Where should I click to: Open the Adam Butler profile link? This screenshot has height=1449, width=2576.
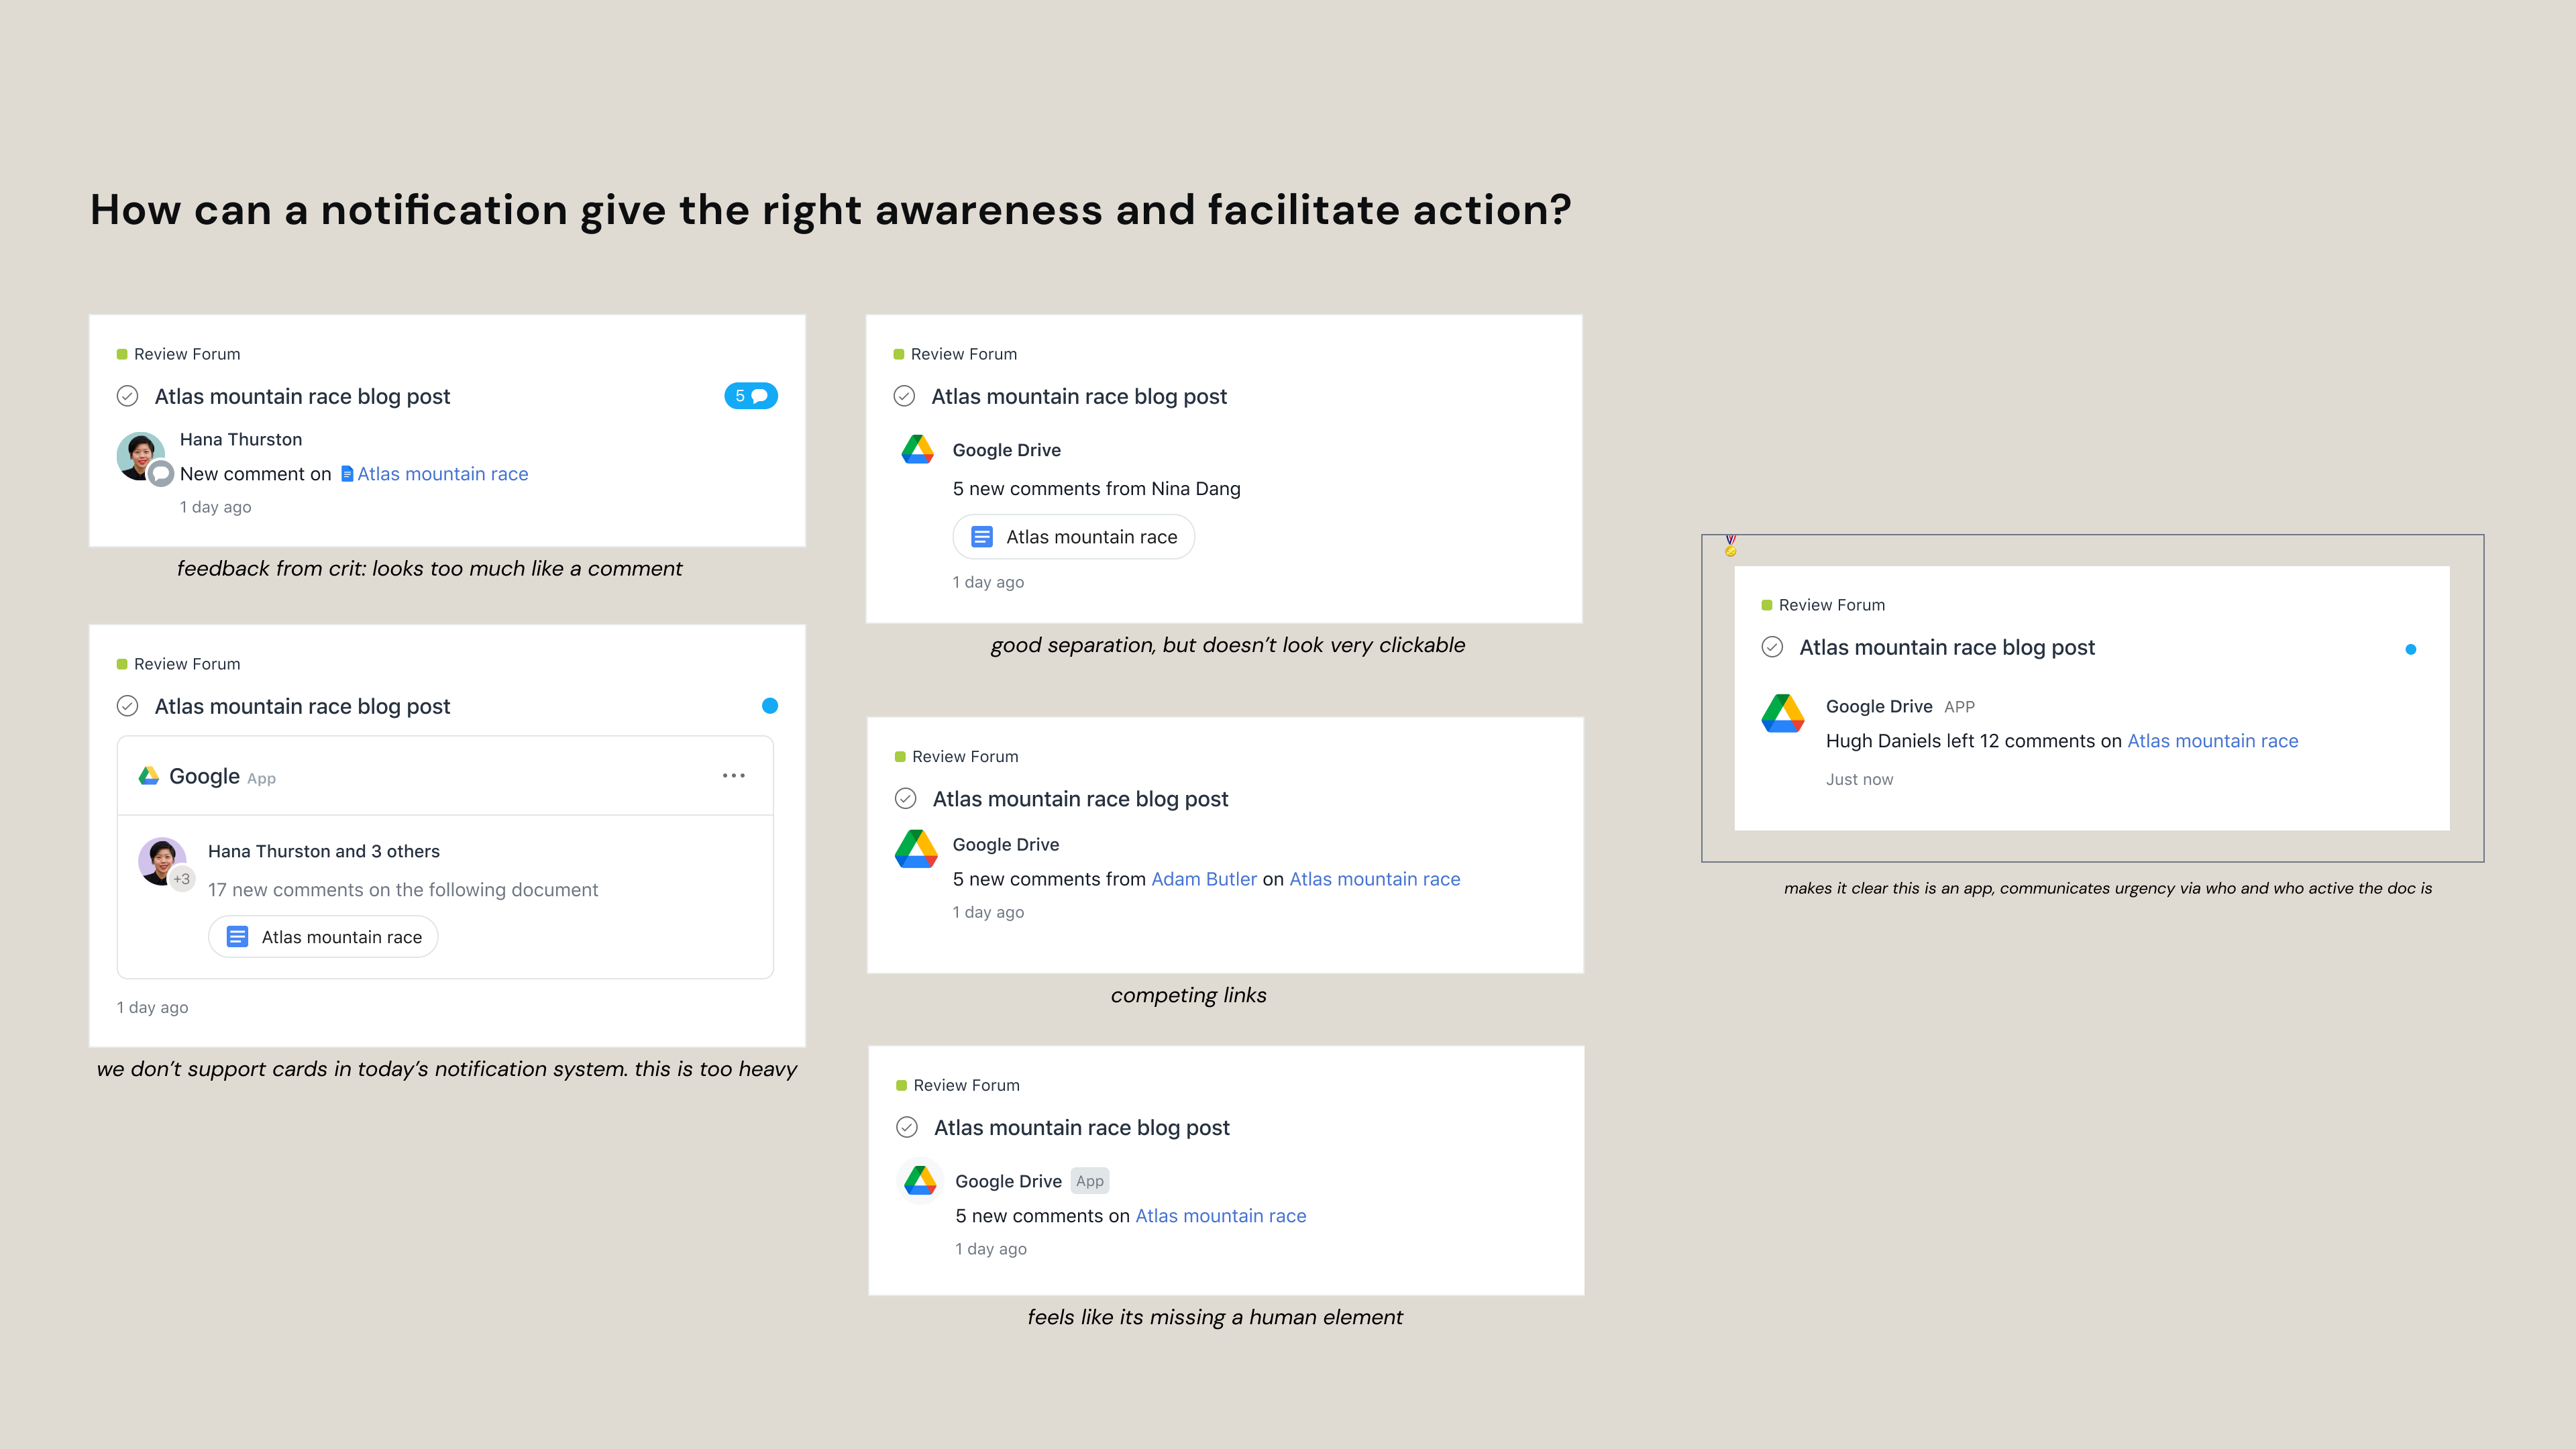pyautogui.click(x=1204, y=879)
